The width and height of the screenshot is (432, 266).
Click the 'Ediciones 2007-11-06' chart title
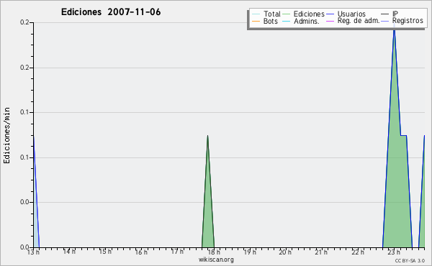point(111,12)
